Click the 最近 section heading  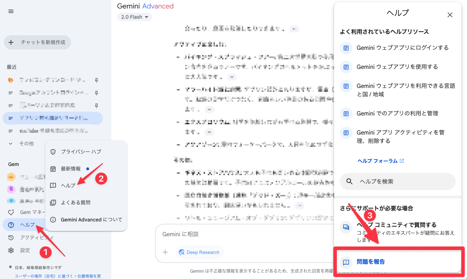[12, 67]
